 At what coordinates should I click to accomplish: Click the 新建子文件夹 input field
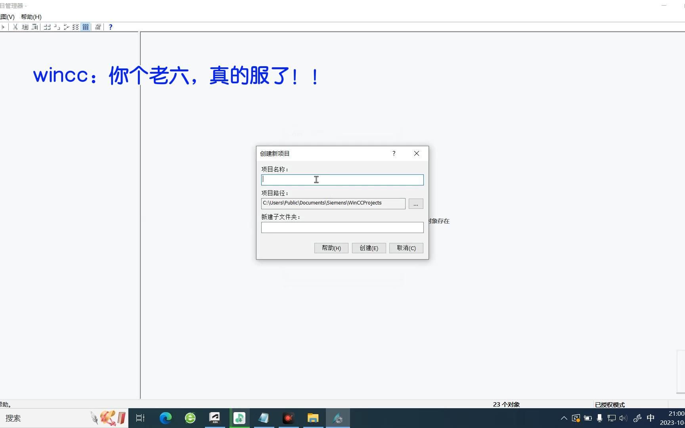(342, 227)
